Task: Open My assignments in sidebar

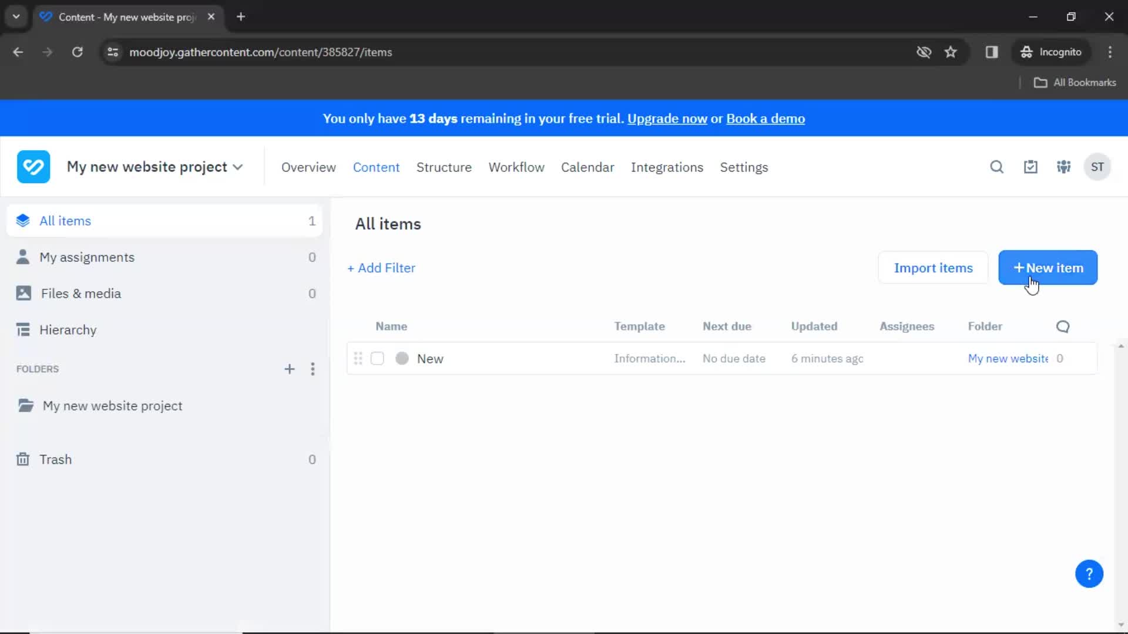Action: [x=164, y=257]
